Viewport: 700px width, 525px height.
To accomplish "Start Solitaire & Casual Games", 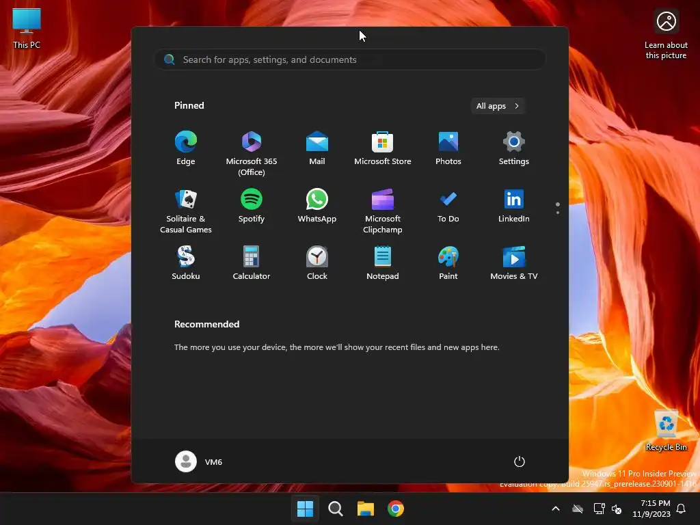I will tap(186, 211).
